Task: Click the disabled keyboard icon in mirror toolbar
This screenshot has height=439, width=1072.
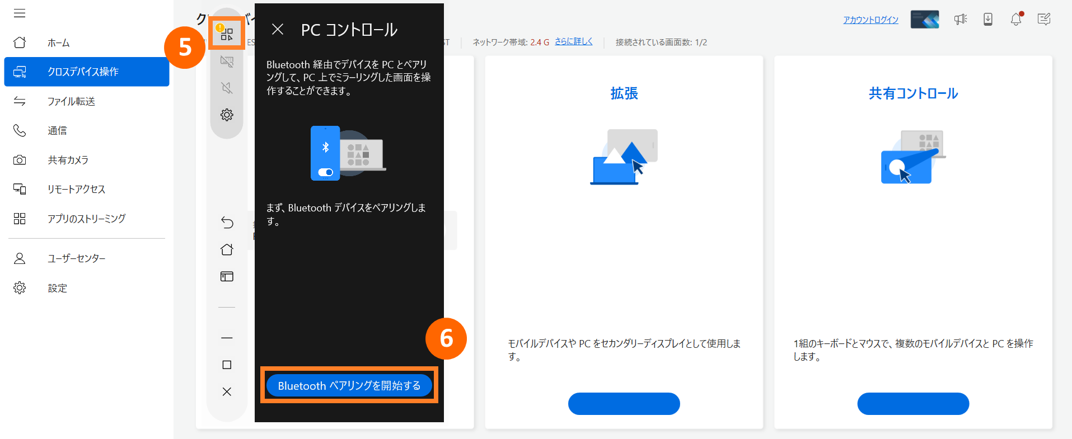Action: point(227,61)
